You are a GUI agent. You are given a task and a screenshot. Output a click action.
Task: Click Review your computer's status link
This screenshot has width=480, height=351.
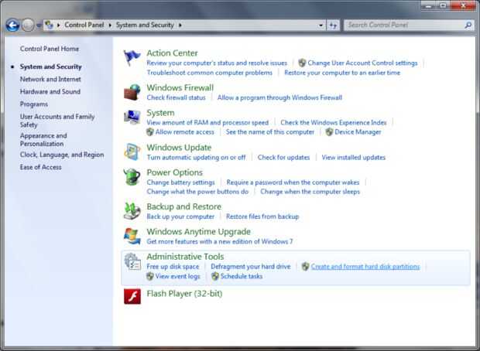coord(217,63)
